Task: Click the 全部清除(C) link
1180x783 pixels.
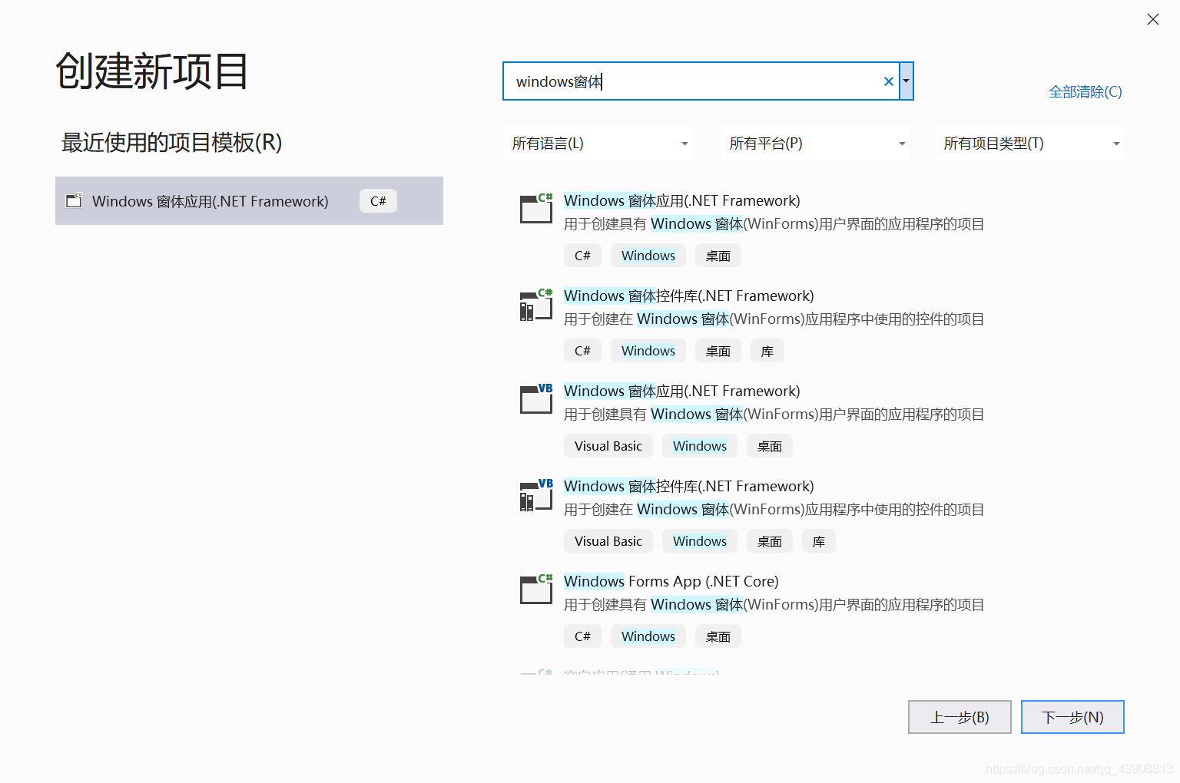Action: coord(1085,91)
